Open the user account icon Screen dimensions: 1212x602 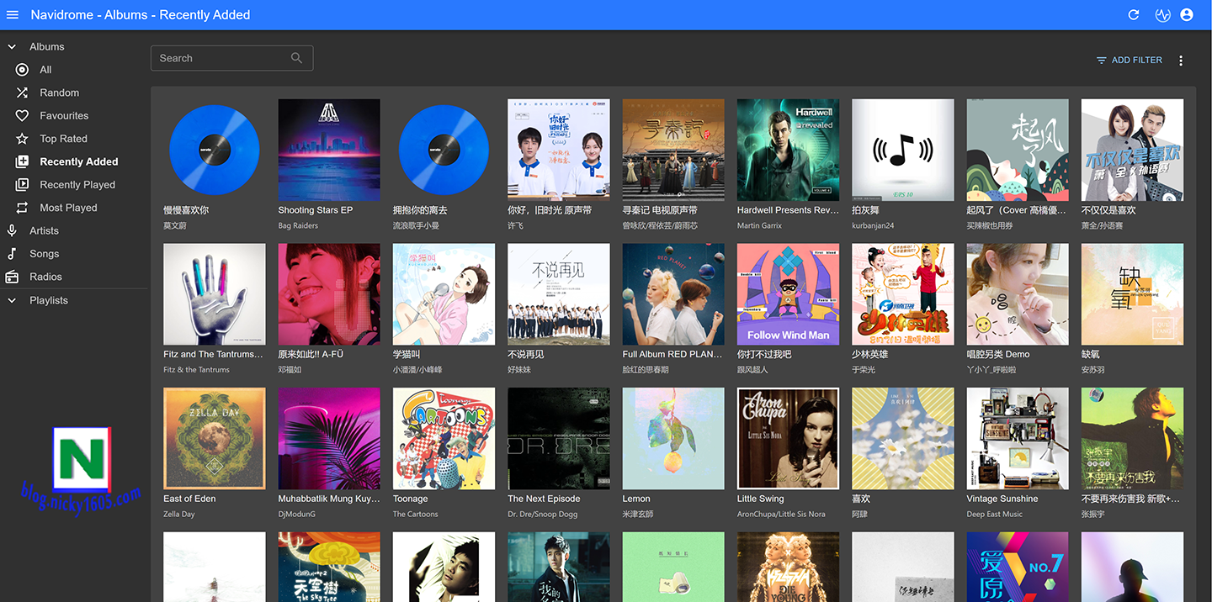click(1187, 14)
